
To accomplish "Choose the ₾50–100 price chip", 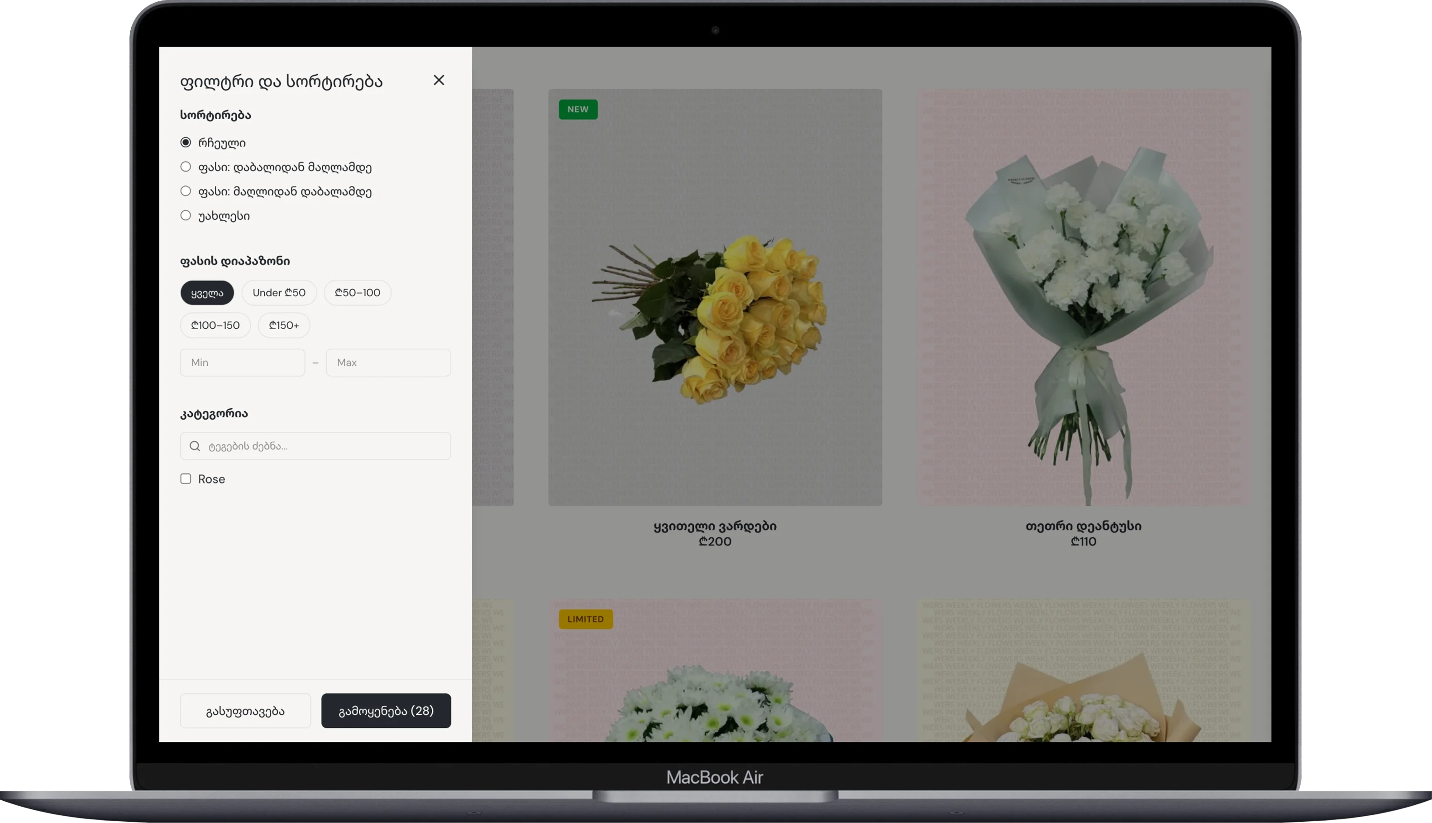I will coord(358,293).
